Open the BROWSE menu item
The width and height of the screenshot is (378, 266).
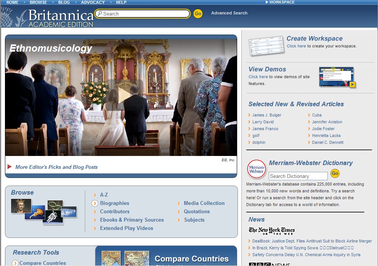tap(38, 2)
